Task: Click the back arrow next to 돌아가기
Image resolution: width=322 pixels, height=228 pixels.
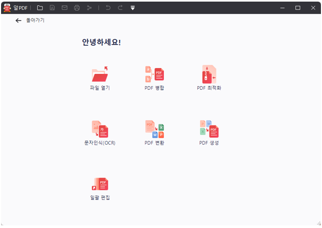Action: click(x=19, y=20)
